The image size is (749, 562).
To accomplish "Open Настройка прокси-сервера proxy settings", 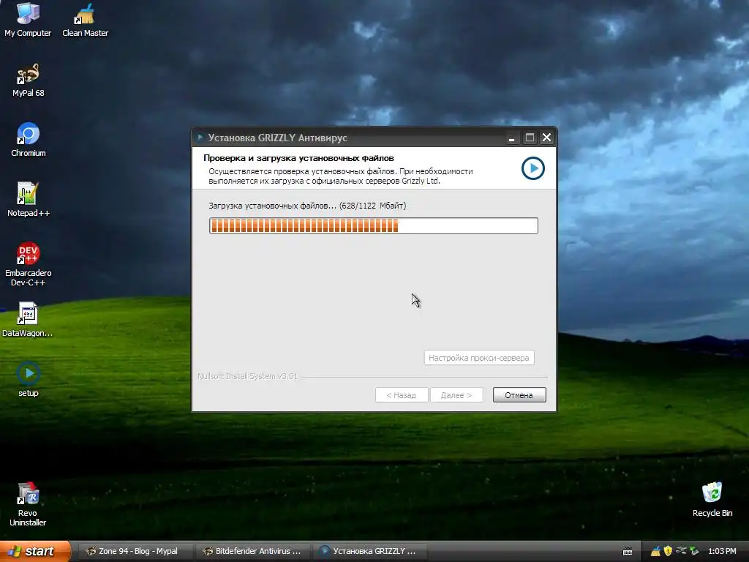I will 479,357.
